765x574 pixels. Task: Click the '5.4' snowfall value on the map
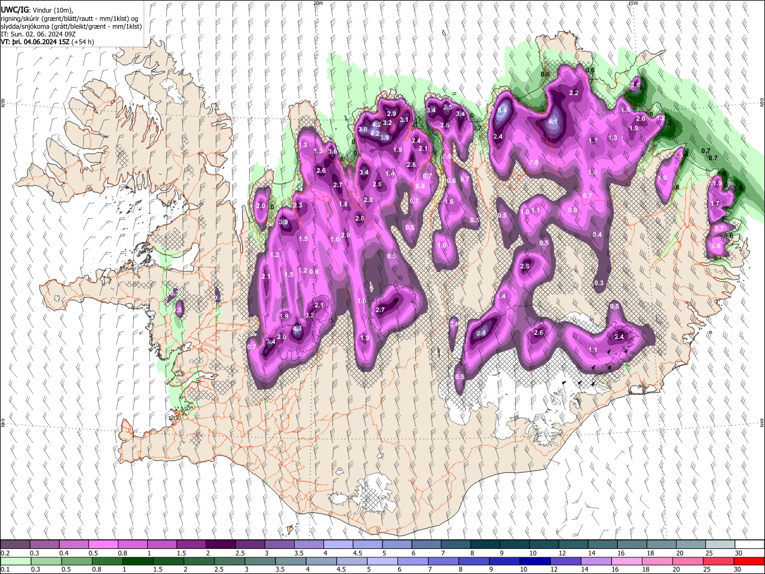[503, 110]
